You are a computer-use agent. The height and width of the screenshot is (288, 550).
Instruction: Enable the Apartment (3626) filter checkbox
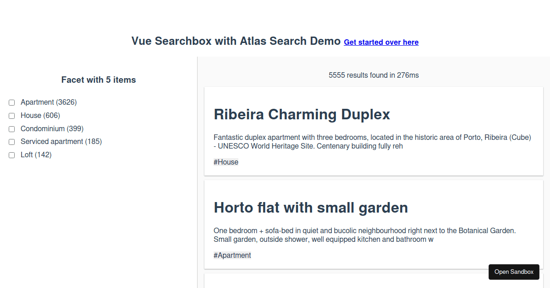coord(11,102)
